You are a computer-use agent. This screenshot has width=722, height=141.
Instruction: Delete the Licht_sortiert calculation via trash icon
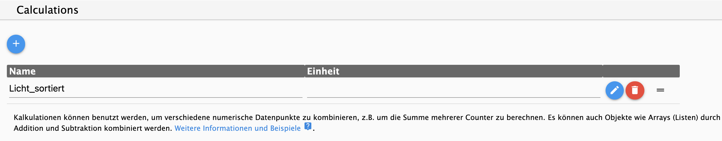point(635,90)
